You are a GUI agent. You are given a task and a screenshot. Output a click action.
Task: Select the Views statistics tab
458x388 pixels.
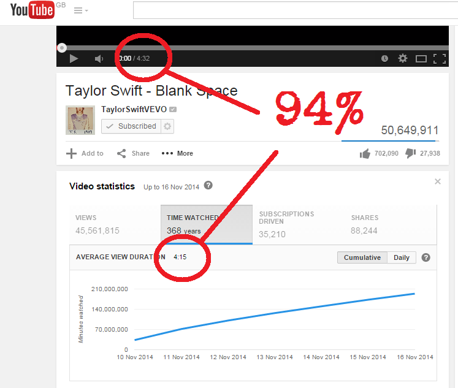pyautogui.click(x=115, y=225)
